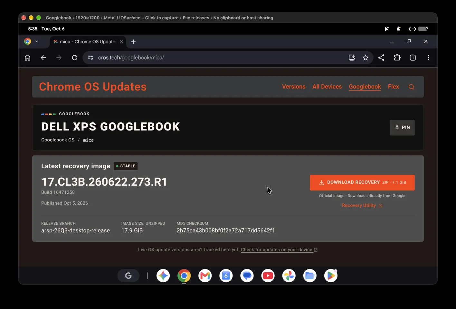
Task: Go to the Versions nav item
Action: click(x=294, y=87)
